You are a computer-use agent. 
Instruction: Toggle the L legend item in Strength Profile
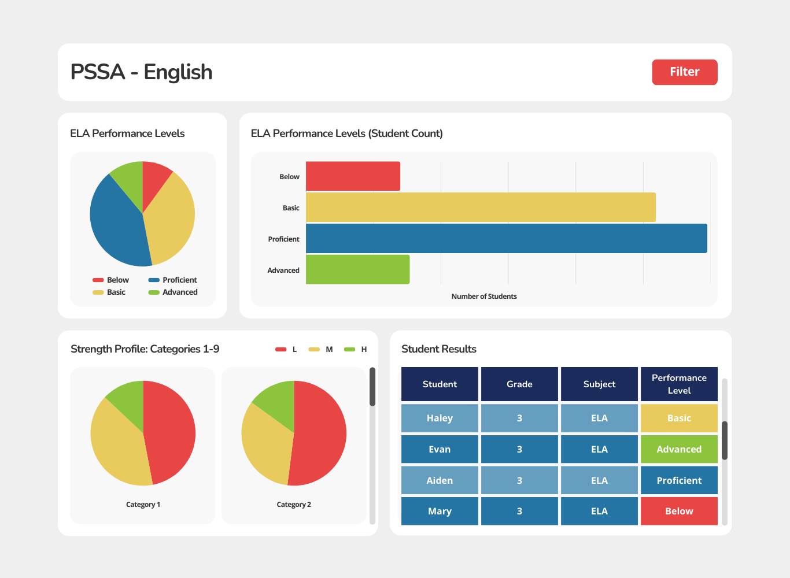286,350
